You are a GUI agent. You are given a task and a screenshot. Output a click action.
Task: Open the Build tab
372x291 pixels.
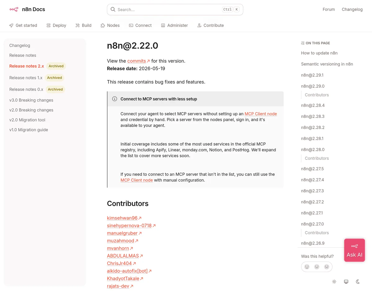coord(83,25)
